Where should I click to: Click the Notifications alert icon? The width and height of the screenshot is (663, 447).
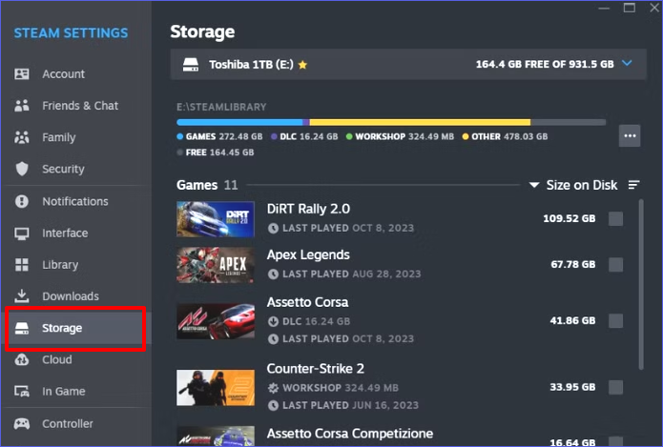22,201
